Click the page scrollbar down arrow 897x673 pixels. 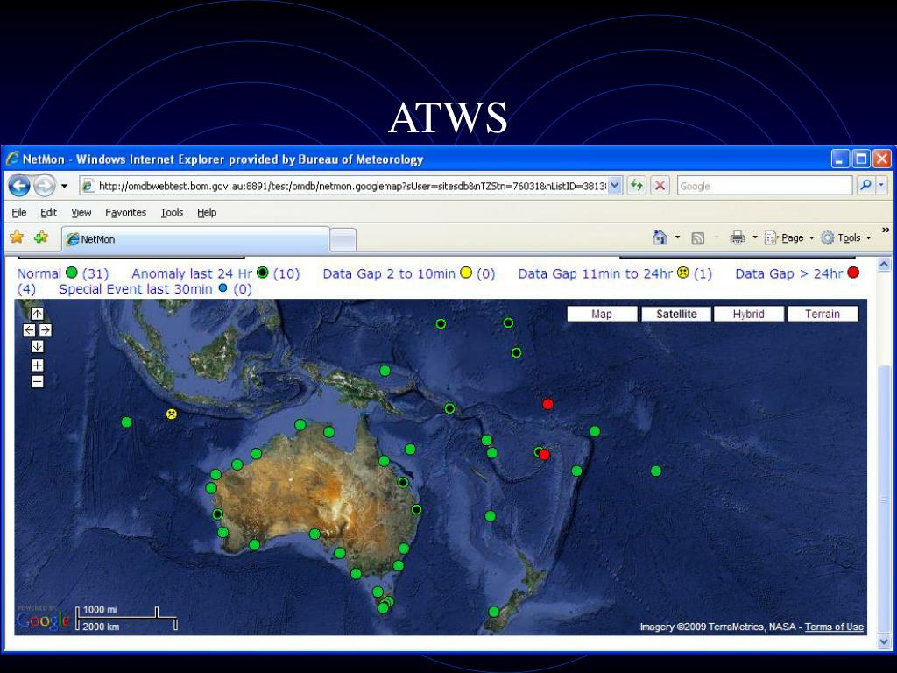point(885,642)
